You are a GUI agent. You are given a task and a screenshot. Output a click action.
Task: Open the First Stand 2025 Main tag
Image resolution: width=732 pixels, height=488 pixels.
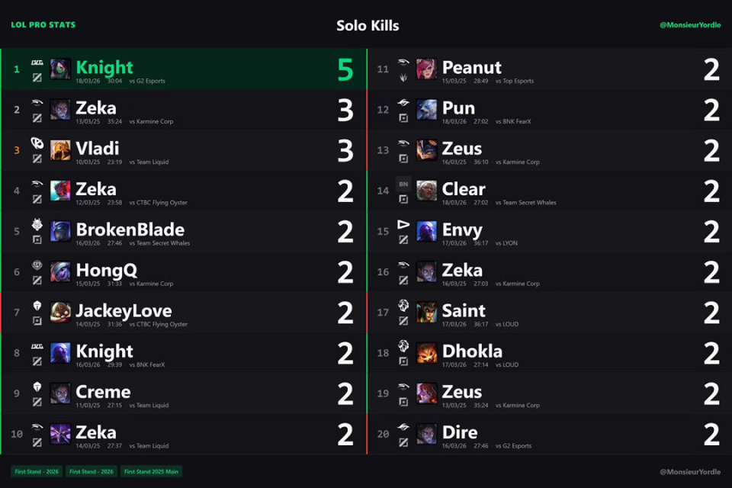tap(152, 471)
